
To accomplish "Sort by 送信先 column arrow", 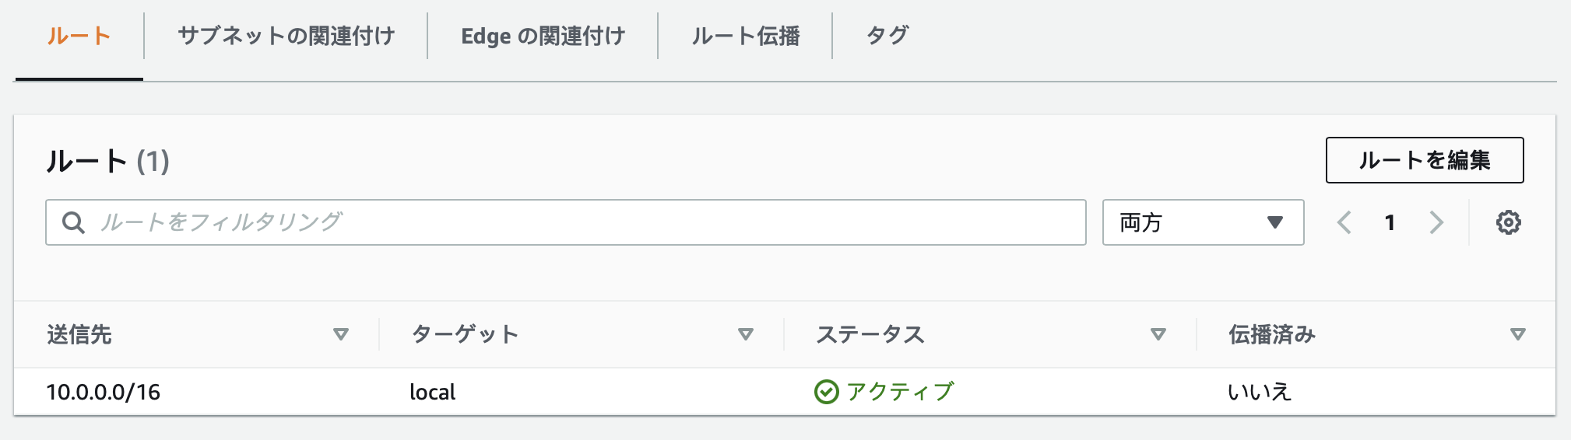I will click(x=340, y=334).
